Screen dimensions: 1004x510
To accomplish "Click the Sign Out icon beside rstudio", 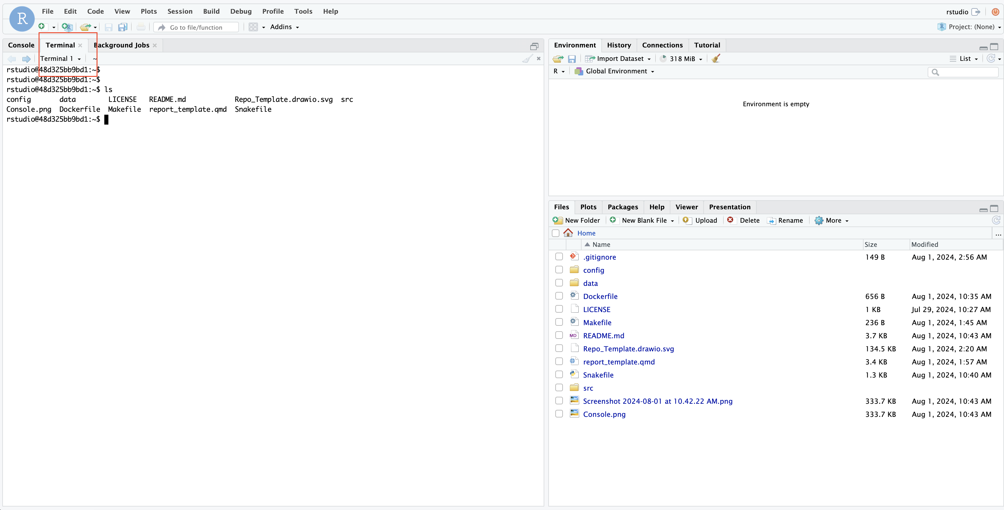I will (x=976, y=12).
